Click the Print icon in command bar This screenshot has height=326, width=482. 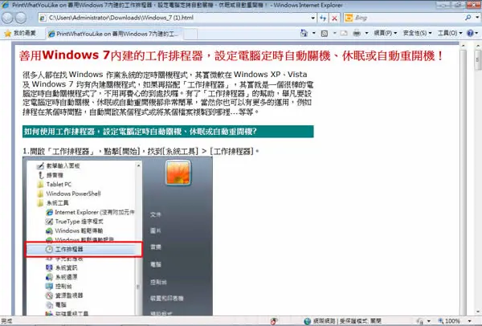click(x=357, y=33)
